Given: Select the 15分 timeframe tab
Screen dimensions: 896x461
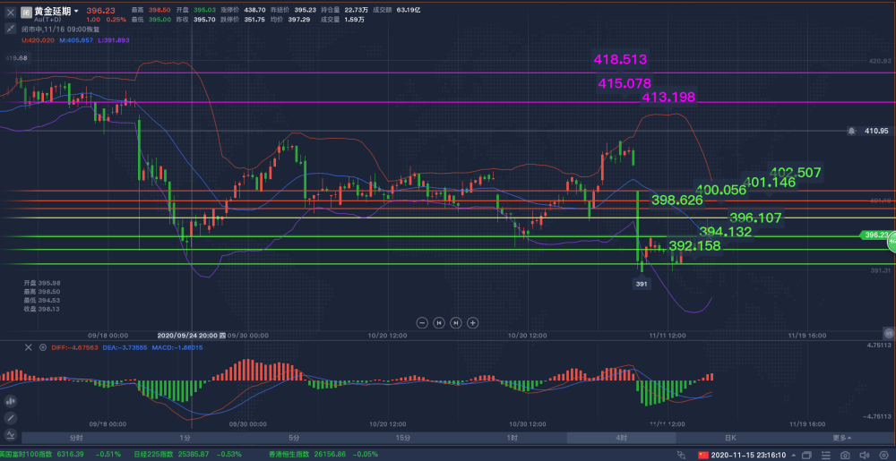Looking at the screenshot, I should pos(402,438).
